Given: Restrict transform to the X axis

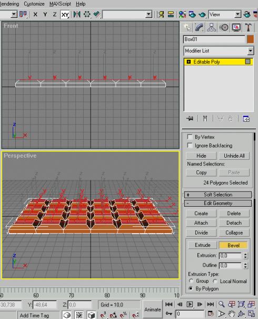Looking at the screenshot, I should (35, 14).
